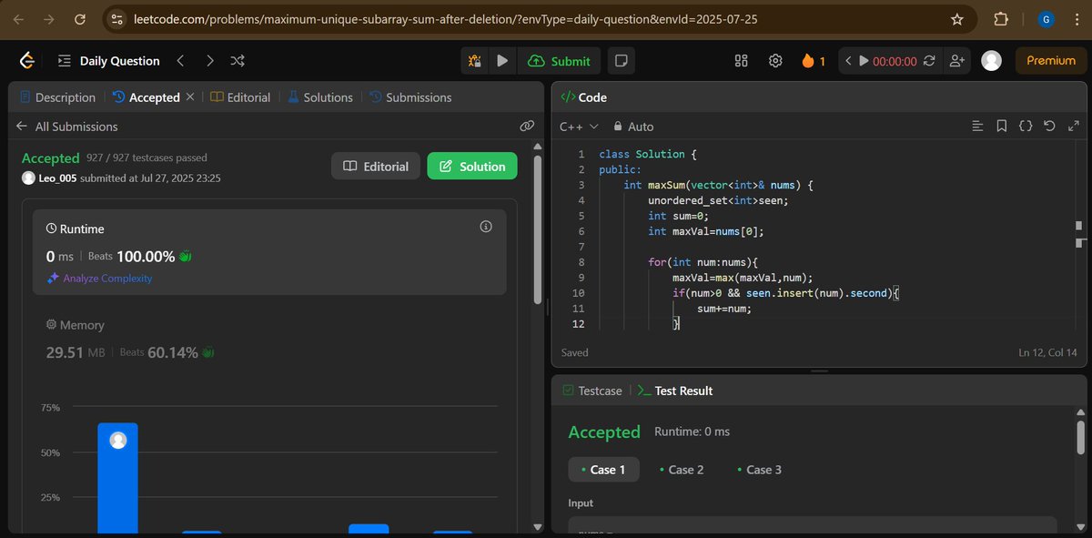Click the bookmark icon in the Code panel

click(1002, 127)
